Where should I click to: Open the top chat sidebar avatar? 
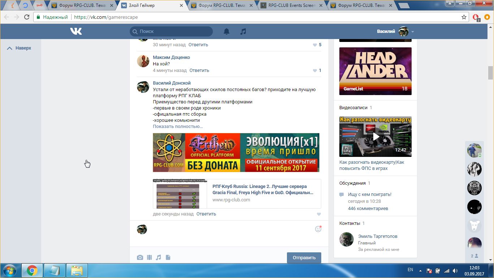474,150
